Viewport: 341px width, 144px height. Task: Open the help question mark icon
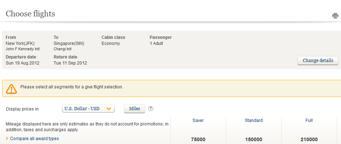[151, 108]
